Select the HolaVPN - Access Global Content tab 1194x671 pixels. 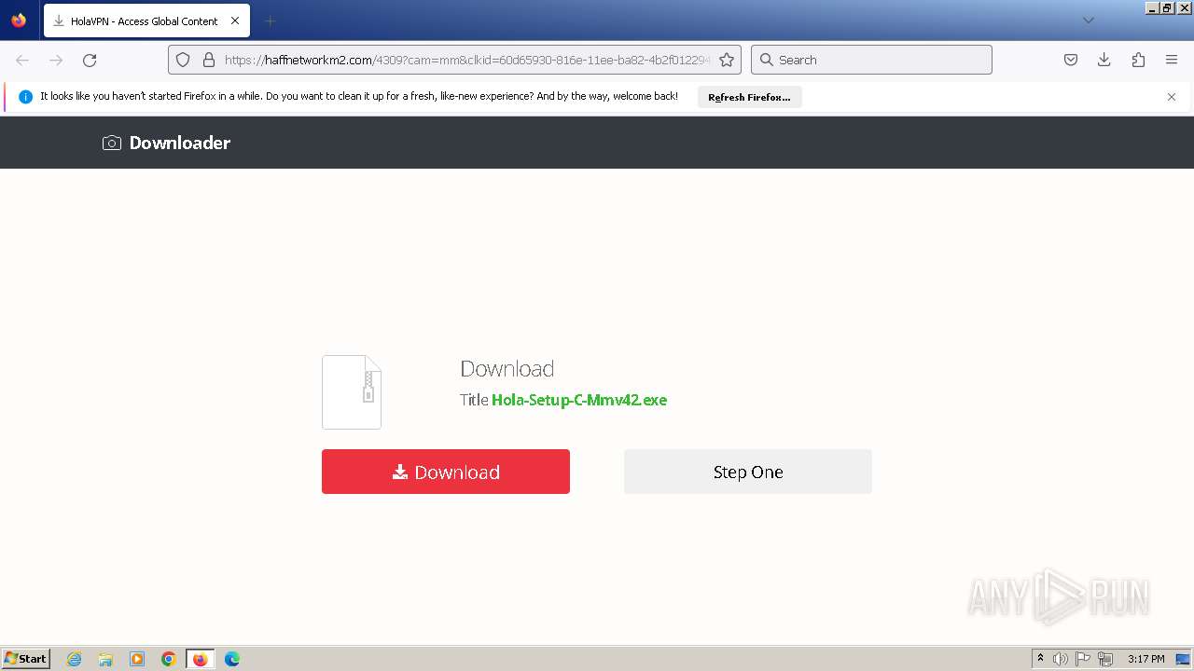click(x=146, y=21)
